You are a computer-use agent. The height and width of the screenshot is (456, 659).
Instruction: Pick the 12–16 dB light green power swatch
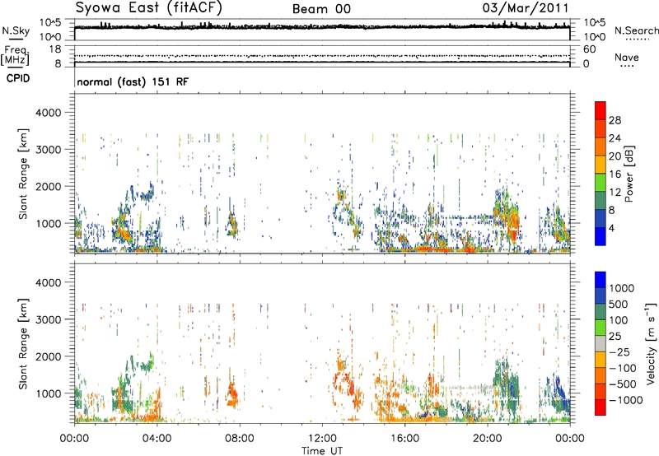[601, 182]
